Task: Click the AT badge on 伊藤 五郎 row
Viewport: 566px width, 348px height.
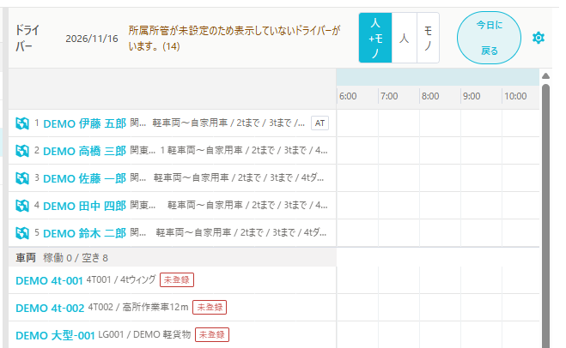Action: 320,123
